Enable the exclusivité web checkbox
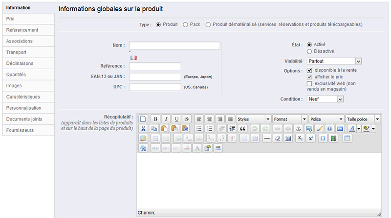 coord(309,83)
